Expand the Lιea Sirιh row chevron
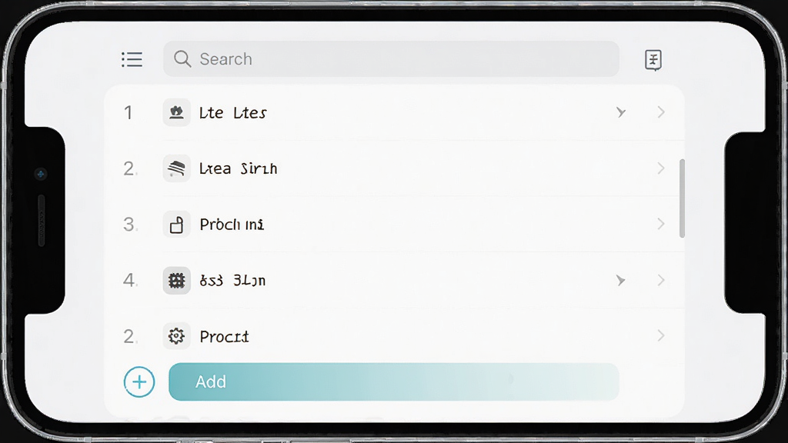Screen dimensions: 788x443 (x=661, y=168)
